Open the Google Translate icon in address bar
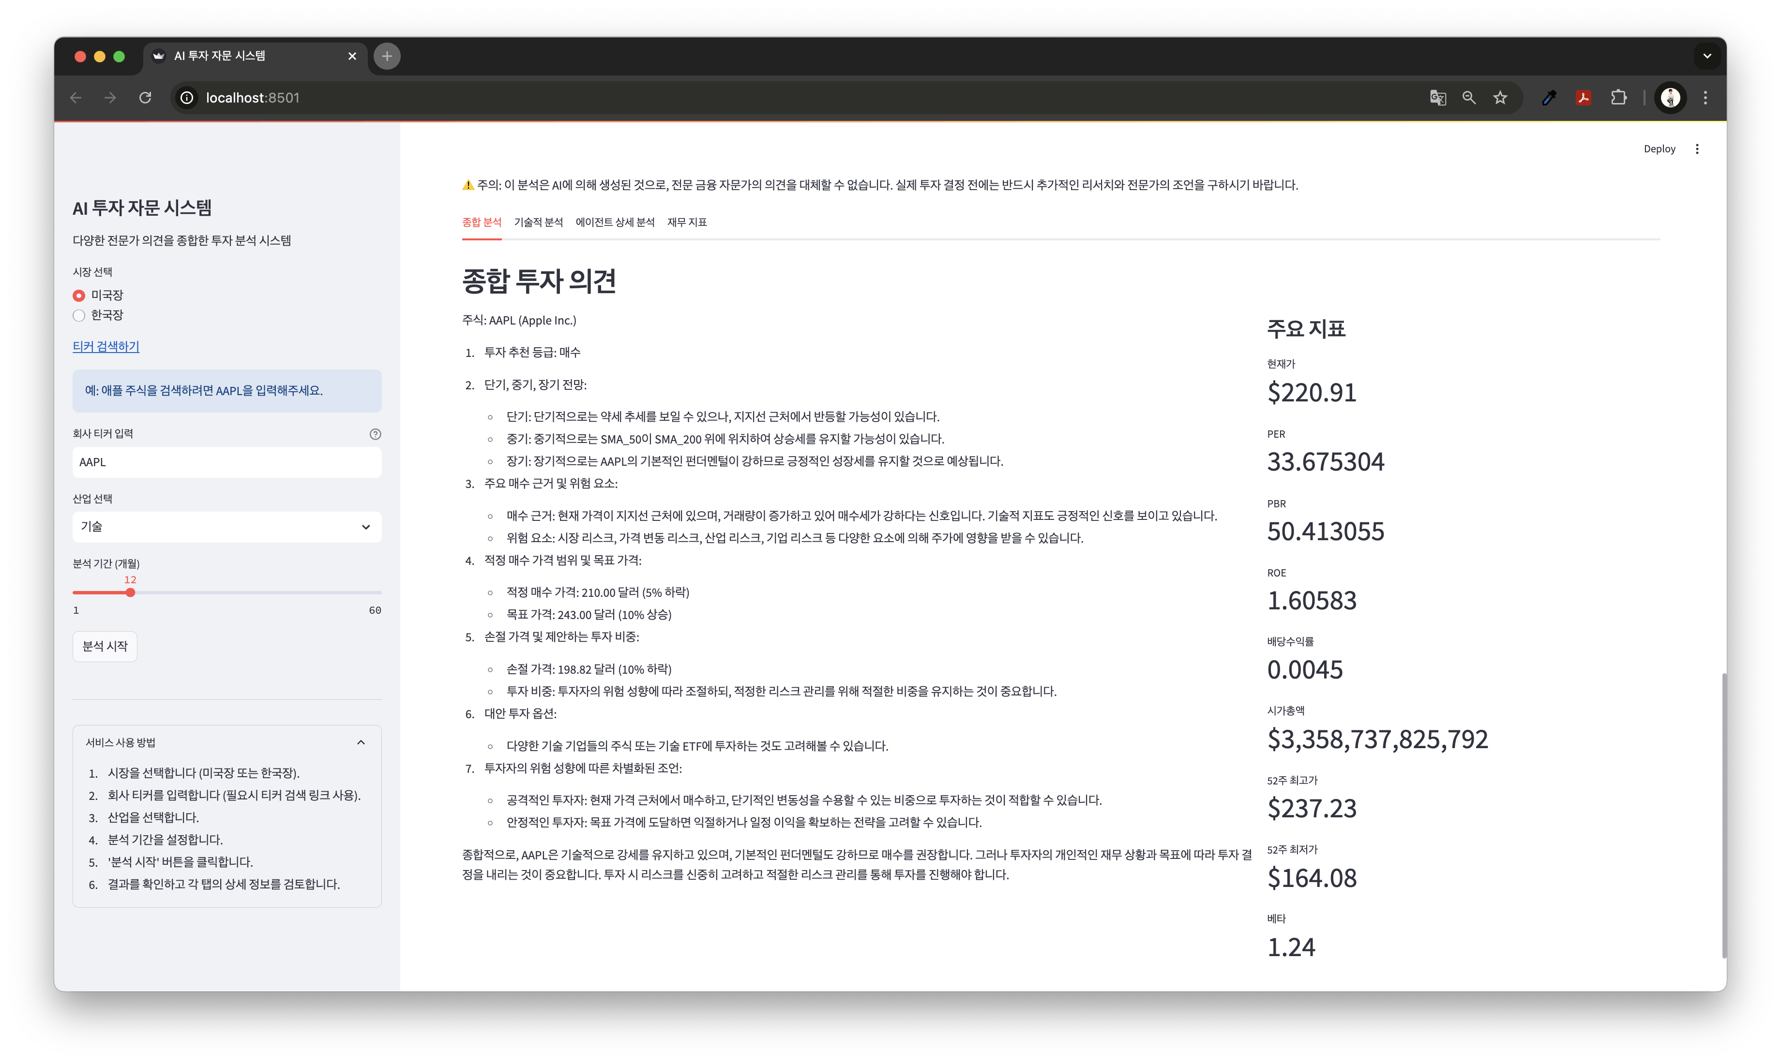 click(1437, 97)
